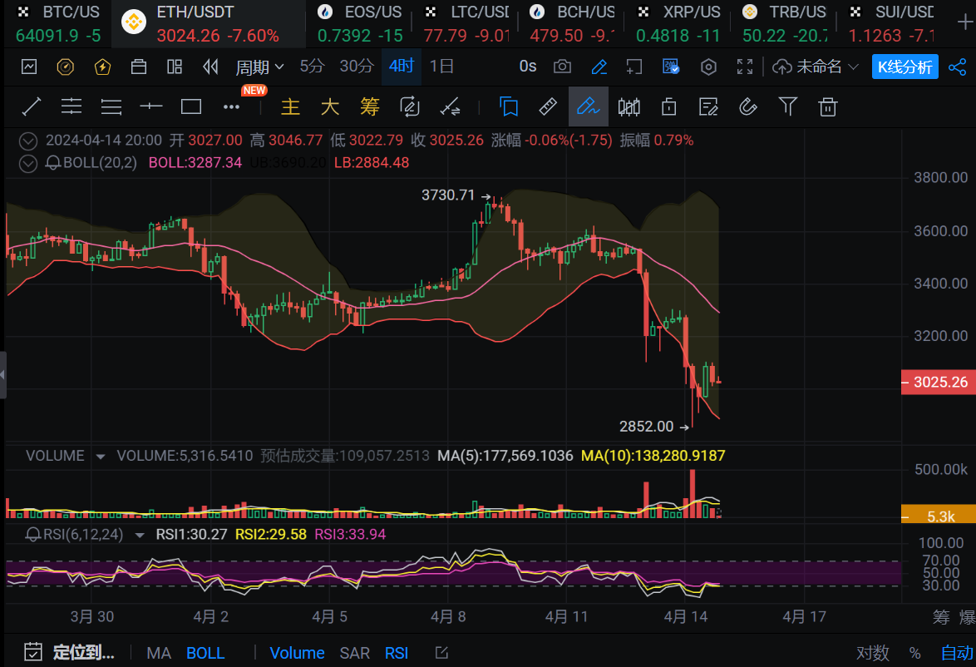The image size is (976, 667).
Task: Click the ruler measurement tool
Action: pos(548,106)
